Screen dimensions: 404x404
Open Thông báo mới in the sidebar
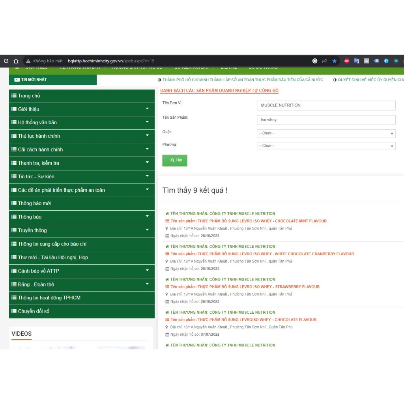click(x=82, y=204)
